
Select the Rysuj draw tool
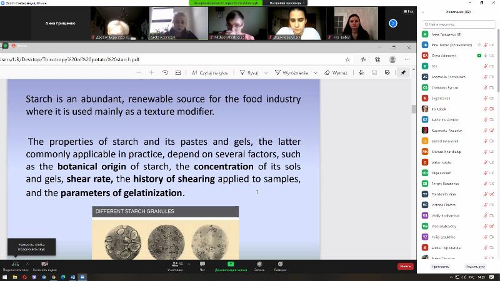249,73
